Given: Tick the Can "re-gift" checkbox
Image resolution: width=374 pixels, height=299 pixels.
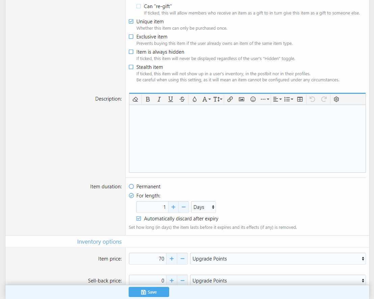Looking at the screenshot, I should (139, 6).
